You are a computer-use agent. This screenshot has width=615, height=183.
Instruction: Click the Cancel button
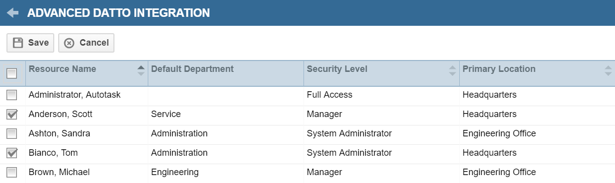click(87, 43)
